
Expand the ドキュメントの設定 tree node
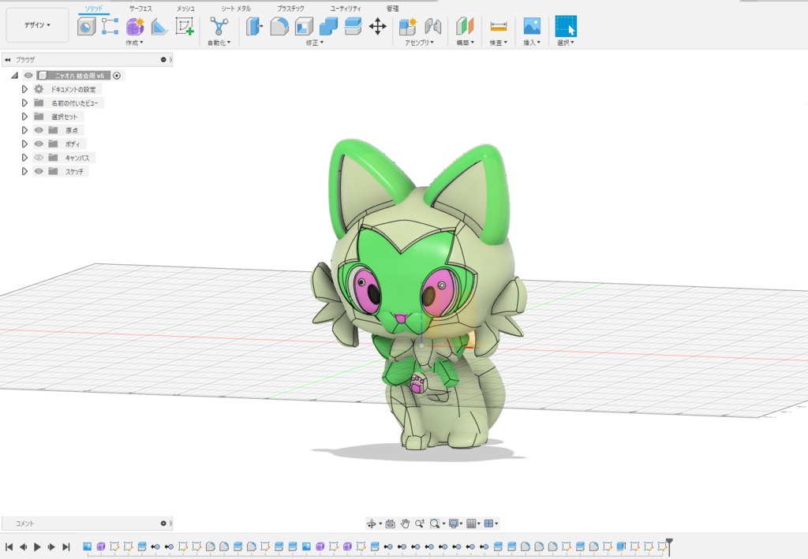point(24,89)
